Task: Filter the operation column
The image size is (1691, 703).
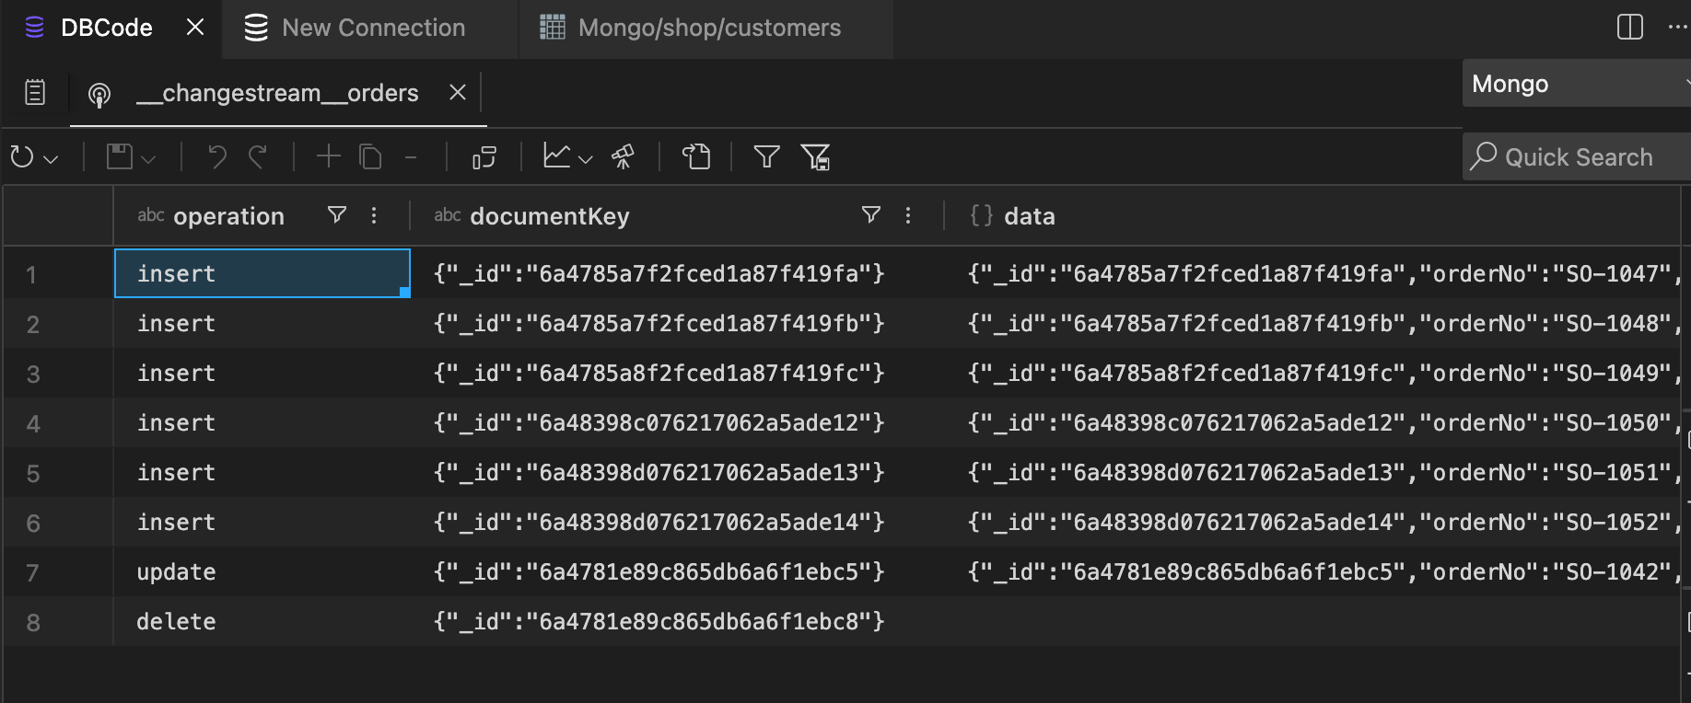Action: coord(337,215)
